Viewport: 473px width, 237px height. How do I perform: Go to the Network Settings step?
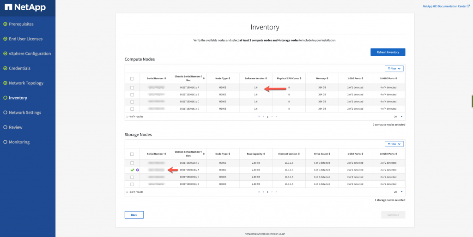(x=25, y=113)
